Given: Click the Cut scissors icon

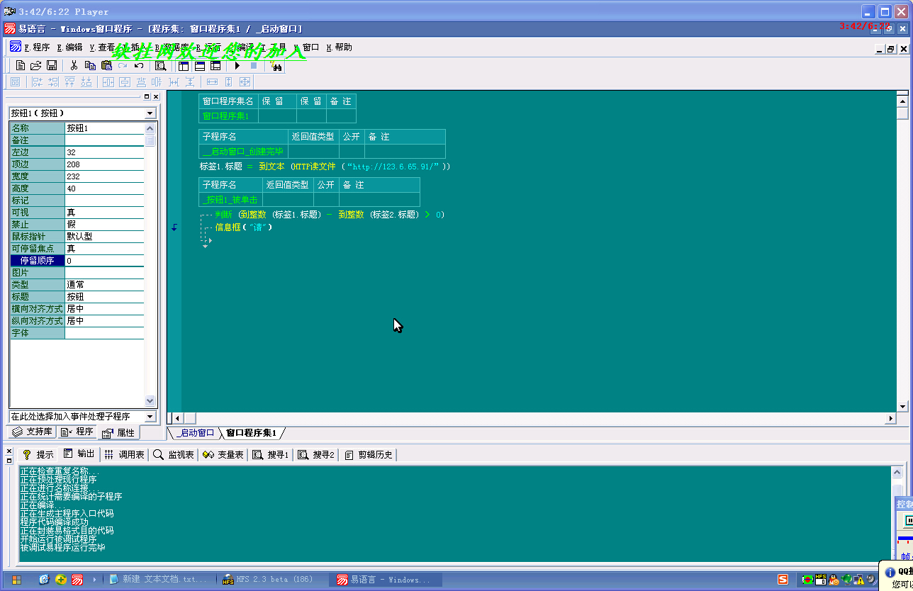Looking at the screenshot, I should tap(74, 65).
